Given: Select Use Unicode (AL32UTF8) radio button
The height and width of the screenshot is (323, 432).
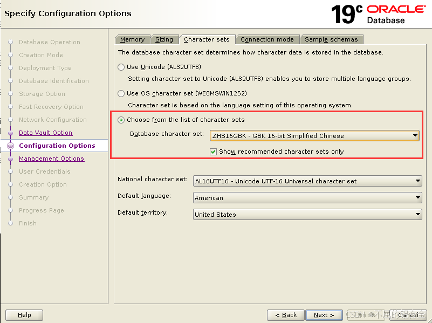Looking at the screenshot, I should tap(121, 67).
